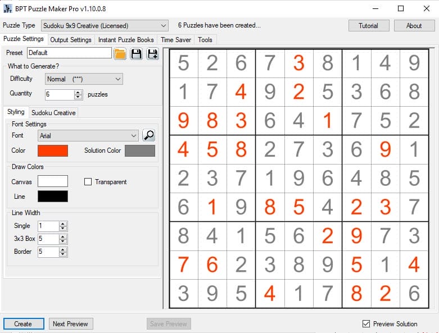The width and height of the screenshot is (439, 333).
Task: Pick the orange font Color swatch
Action: point(53,150)
